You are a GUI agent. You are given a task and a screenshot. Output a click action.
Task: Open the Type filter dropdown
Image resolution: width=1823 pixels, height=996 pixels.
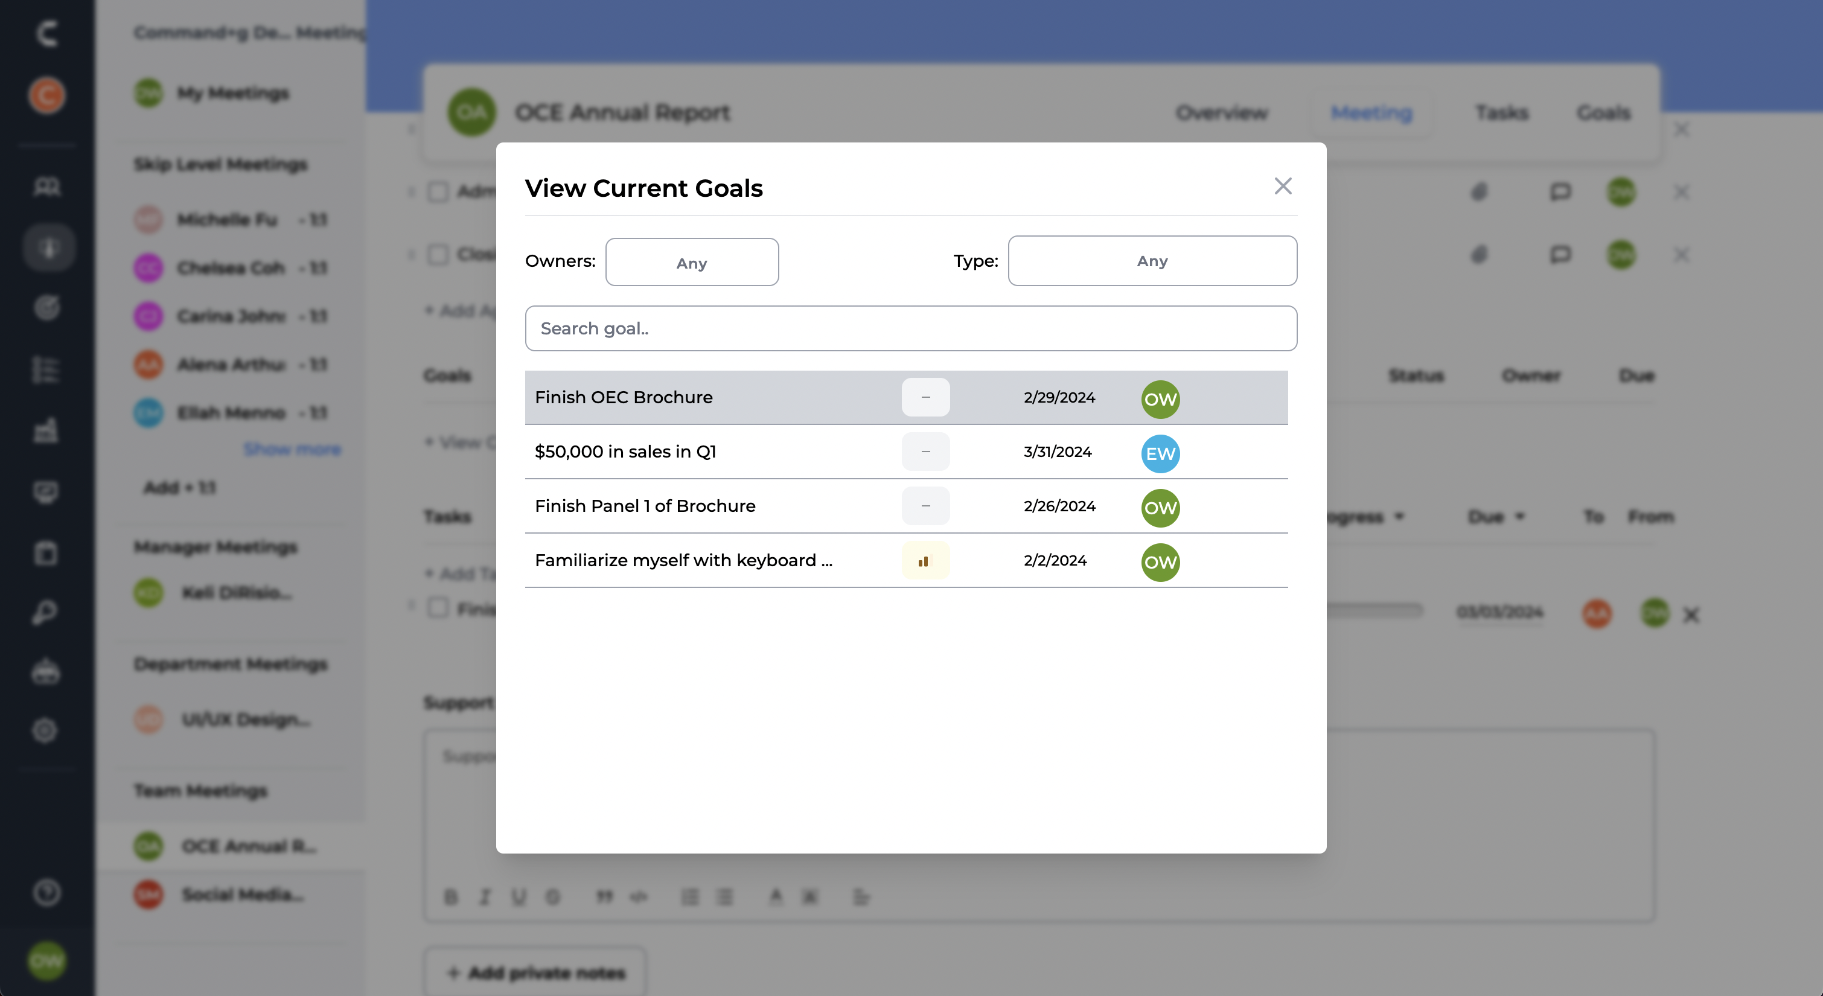pos(1151,261)
